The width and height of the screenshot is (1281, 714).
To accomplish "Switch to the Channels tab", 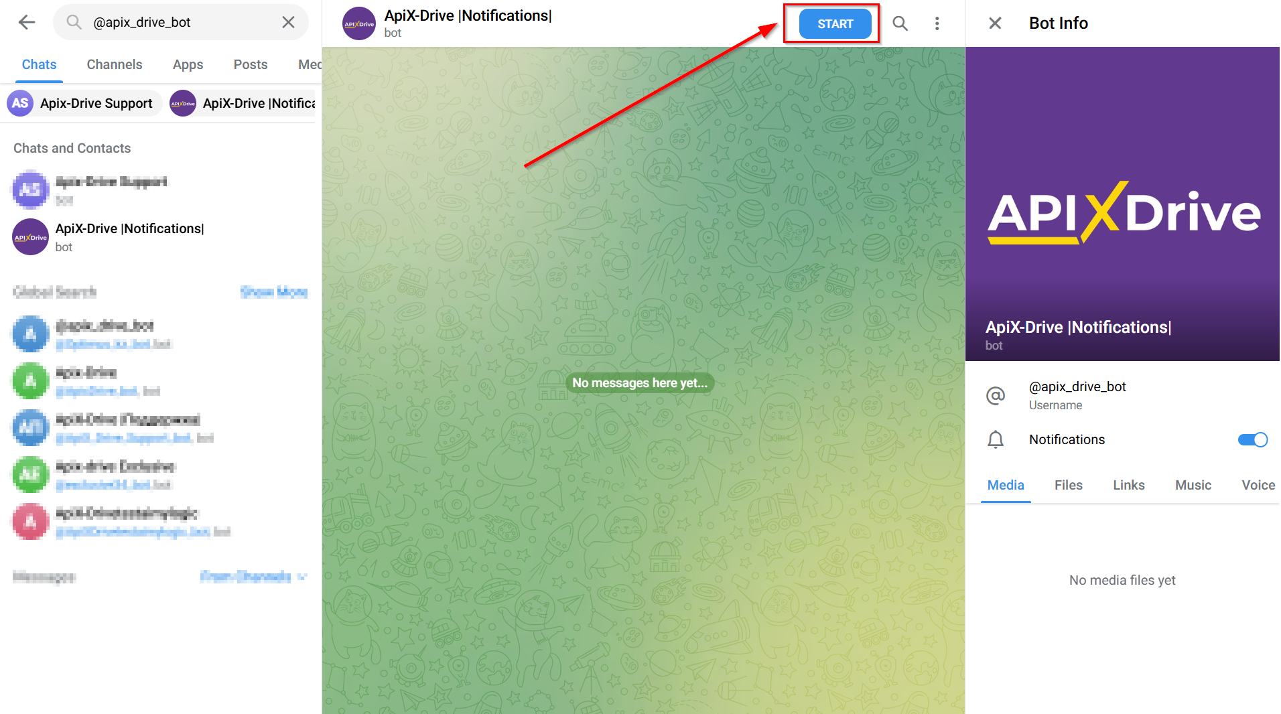I will (x=115, y=64).
